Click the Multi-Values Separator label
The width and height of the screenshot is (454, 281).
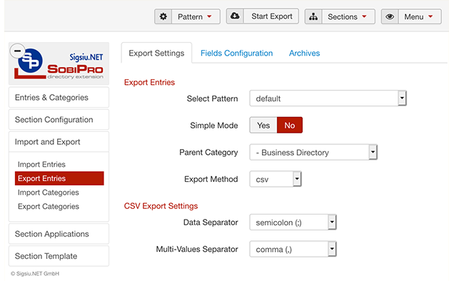[x=197, y=249]
